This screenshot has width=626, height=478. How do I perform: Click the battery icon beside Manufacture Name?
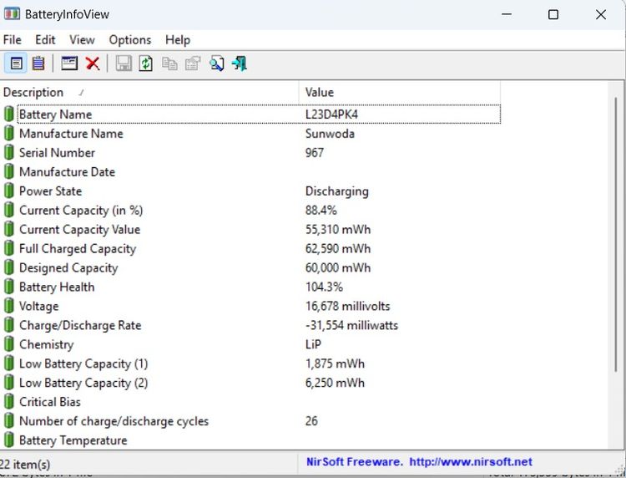(x=9, y=133)
